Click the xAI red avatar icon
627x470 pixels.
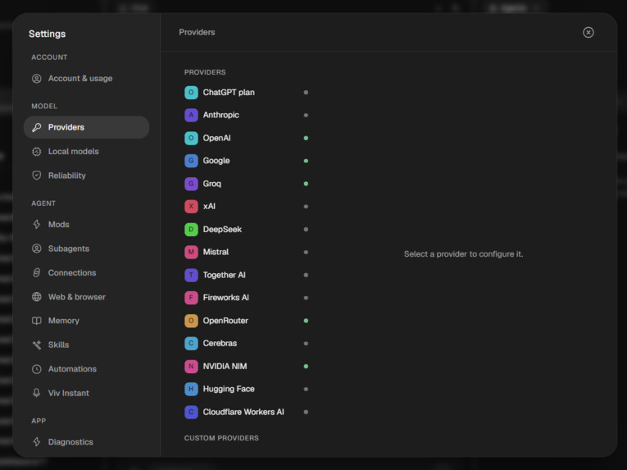coord(191,207)
